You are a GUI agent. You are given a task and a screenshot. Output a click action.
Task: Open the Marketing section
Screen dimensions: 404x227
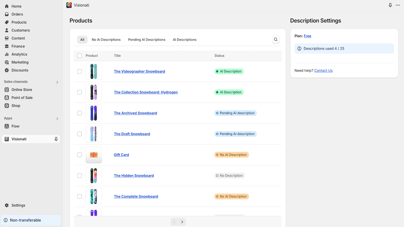pos(20,62)
